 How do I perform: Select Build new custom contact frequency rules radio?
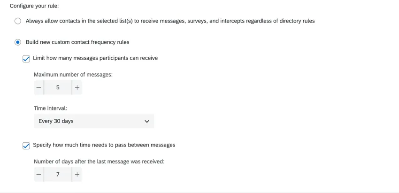point(18,42)
